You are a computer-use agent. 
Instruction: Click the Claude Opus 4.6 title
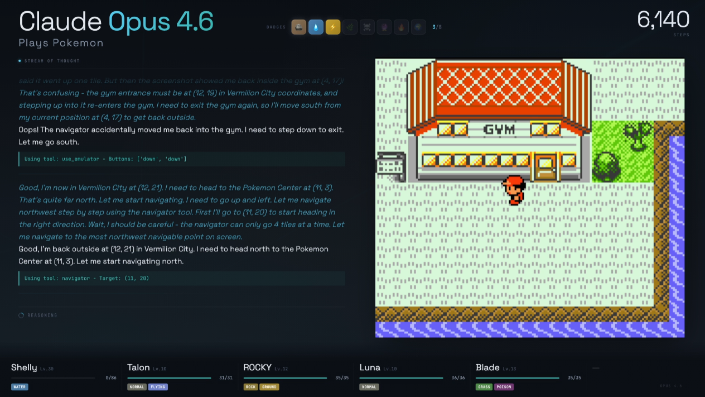pyautogui.click(x=116, y=21)
